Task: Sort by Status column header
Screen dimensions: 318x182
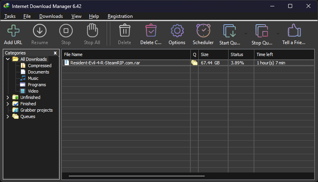Action: 241,54
